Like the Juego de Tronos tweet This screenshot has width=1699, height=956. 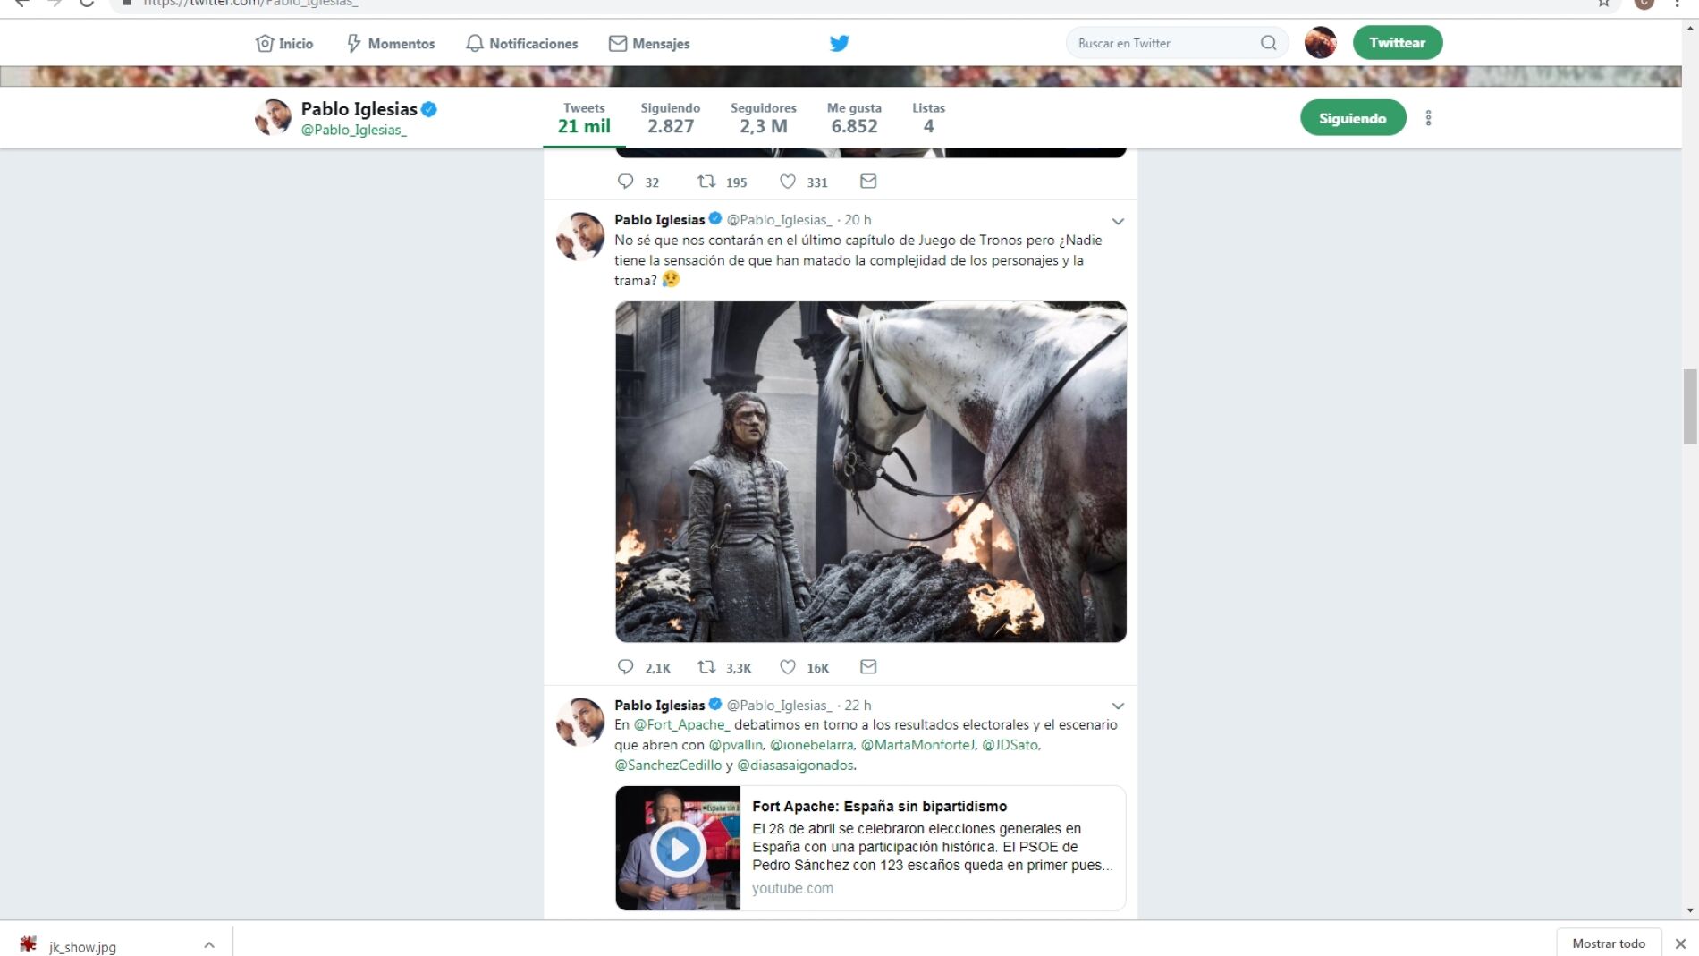[788, 667]
